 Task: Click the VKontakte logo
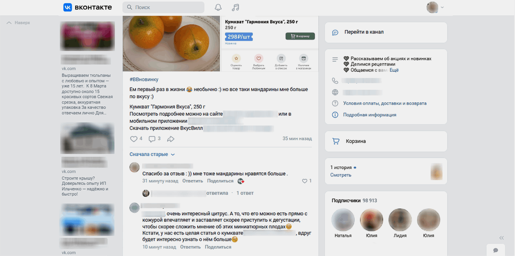pos(88,7)
